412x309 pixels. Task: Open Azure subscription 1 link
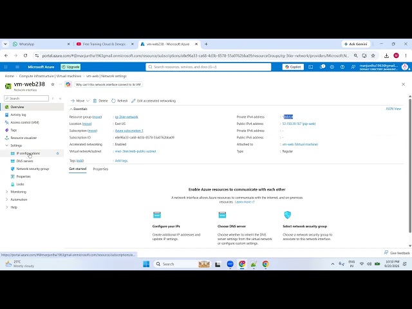pos(129,131)
